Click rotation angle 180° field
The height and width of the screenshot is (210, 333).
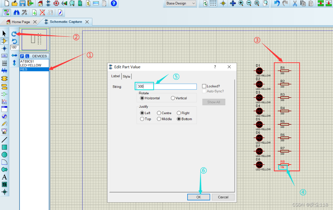point(14,47)
